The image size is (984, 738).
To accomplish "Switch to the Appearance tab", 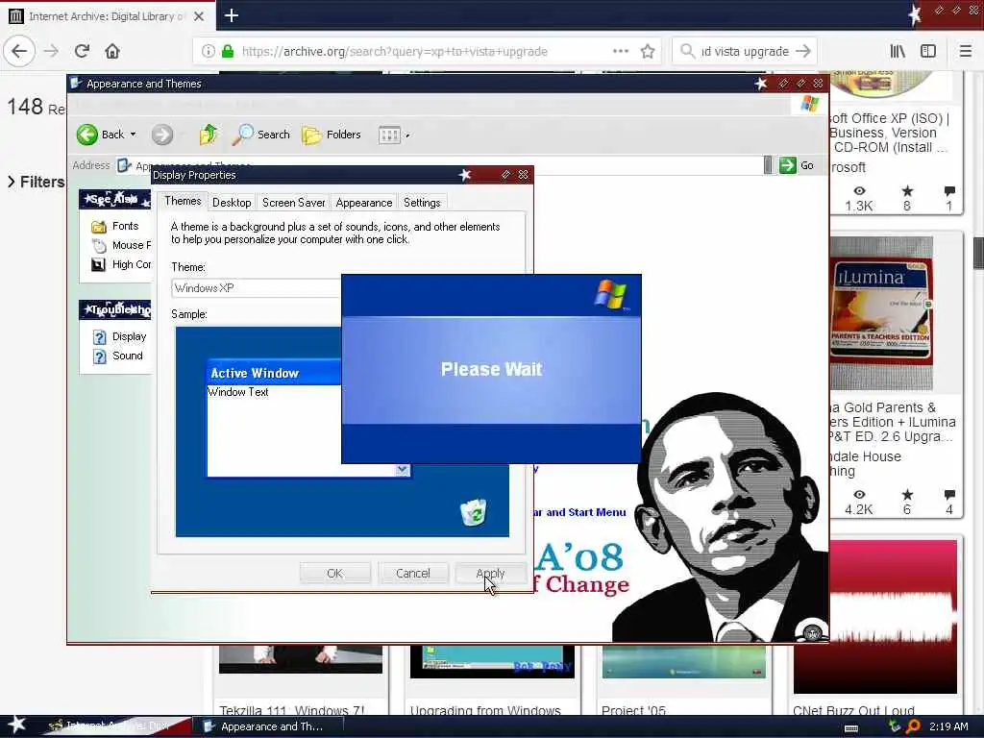I will 363,203.
